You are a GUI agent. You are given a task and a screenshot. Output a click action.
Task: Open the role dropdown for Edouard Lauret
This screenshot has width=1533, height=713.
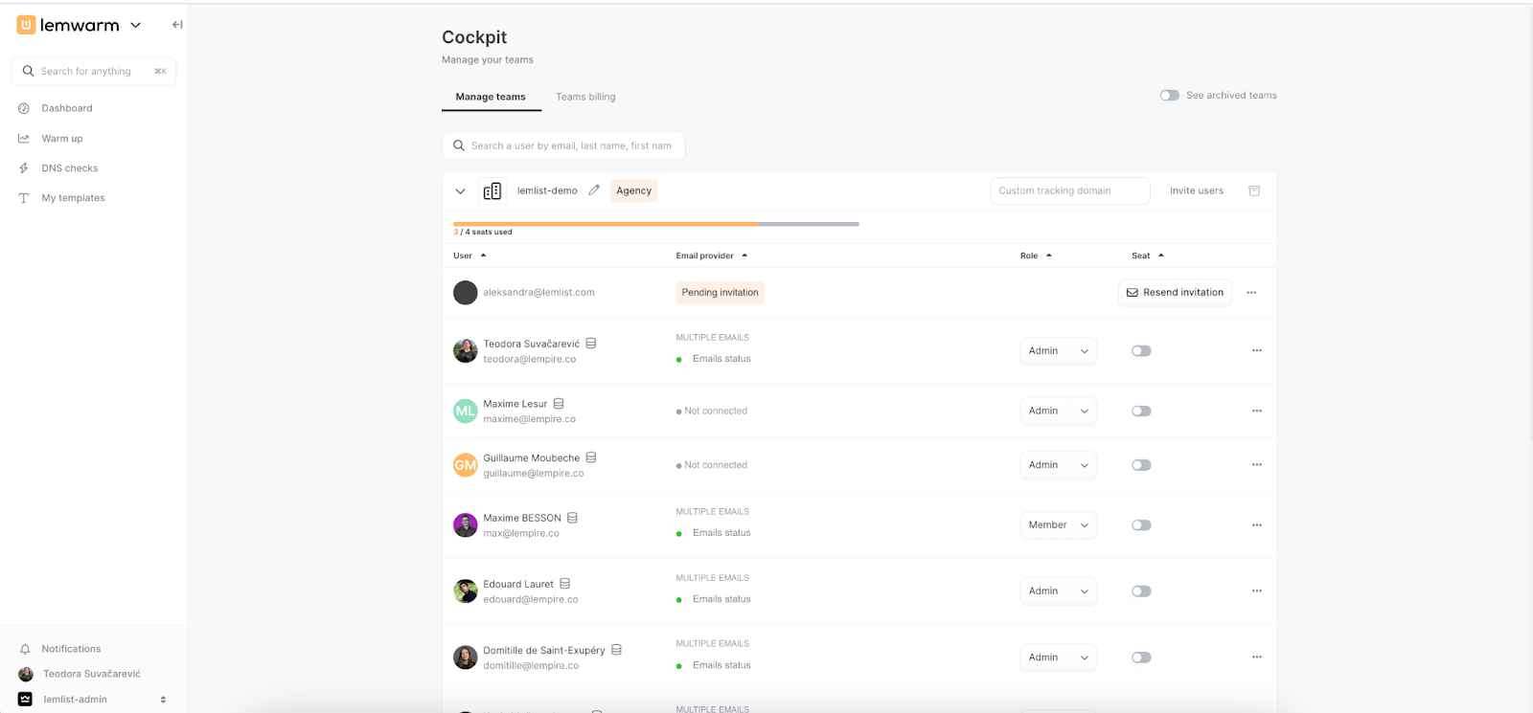click(1058, 591)
